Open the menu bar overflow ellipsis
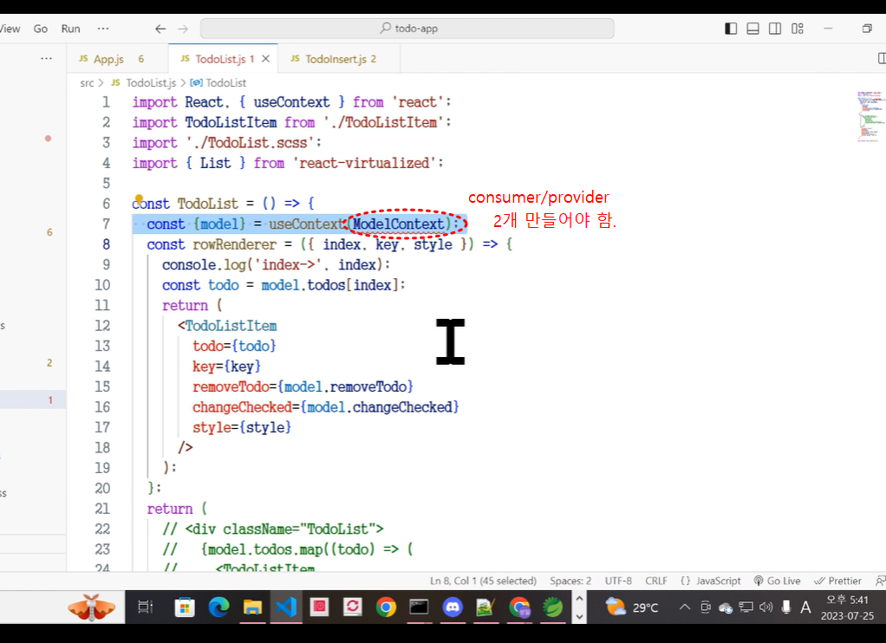Image resolution: width=886 pixels, height=643 pixels. 103,29
